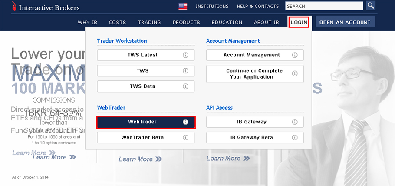Image resolution: width=395 pixels, height=186 pixels.
Task: Click info icon on the highlighted WebTrader button
Action: [186, 122]
